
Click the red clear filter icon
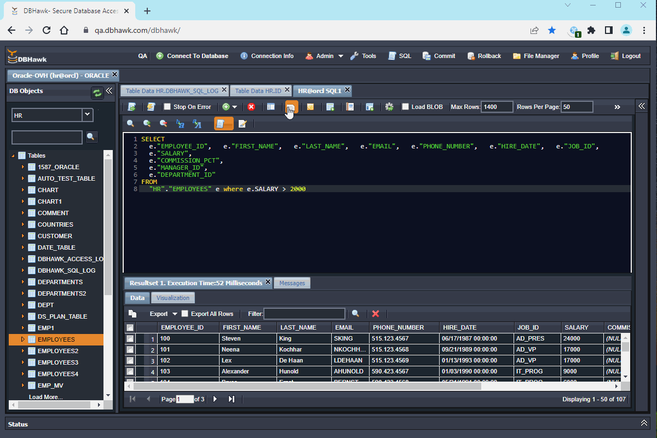click(376, 314)
